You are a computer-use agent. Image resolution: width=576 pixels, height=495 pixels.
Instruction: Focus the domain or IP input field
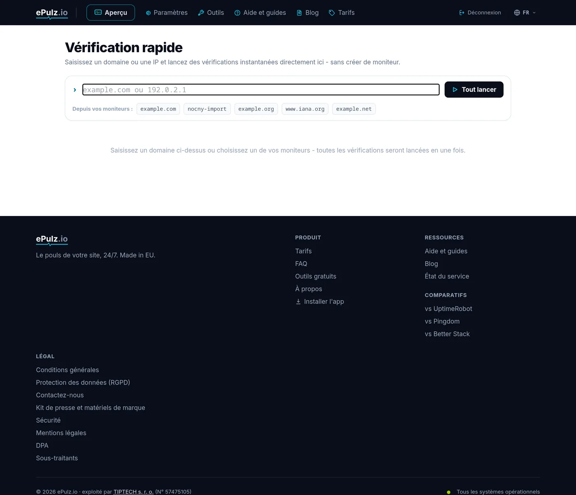[x=261, y=90]
